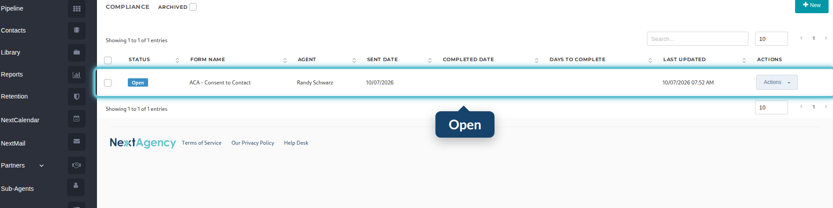This screenshot has height=208, width=833.
Task: Open Contacts in sidebar
Action: (13, 30)
